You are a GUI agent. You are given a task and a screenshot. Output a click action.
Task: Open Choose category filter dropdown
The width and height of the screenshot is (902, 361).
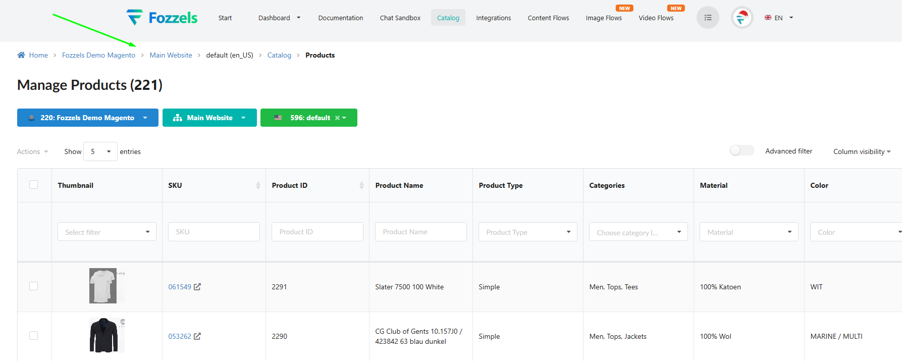(639, 232)
